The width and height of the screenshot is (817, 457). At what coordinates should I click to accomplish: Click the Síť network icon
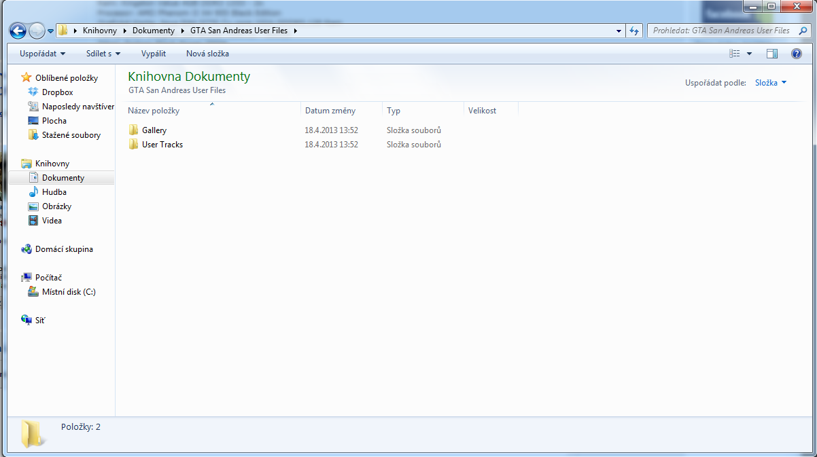27,320
